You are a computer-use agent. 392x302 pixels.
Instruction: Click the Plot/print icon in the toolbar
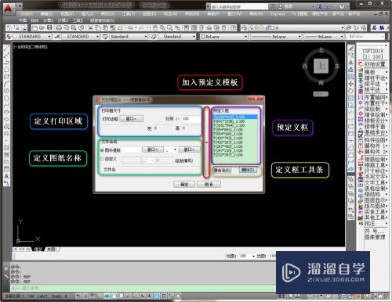tap(59, 27)
